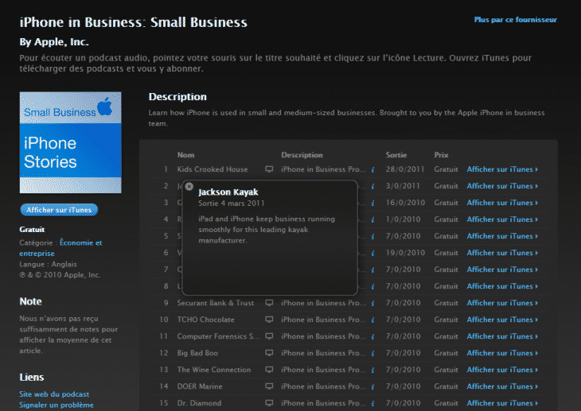Screen dimensions: 581x411
Task: Open info icon on Dr. Diamond row
Action: (372, 403)
